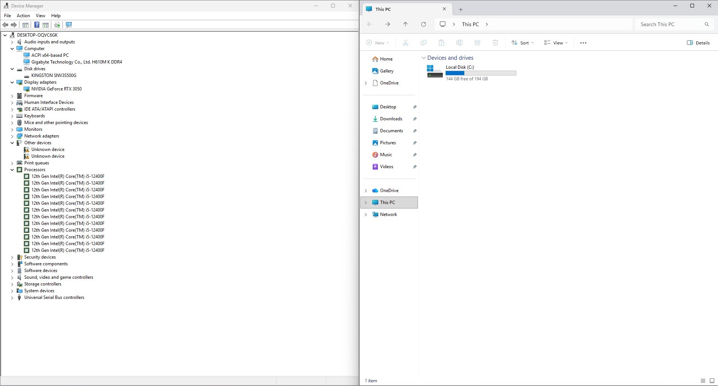718x386 pixels.
Task: Open the Sort dropdown in Explorer
Action: tap(523, 43)
